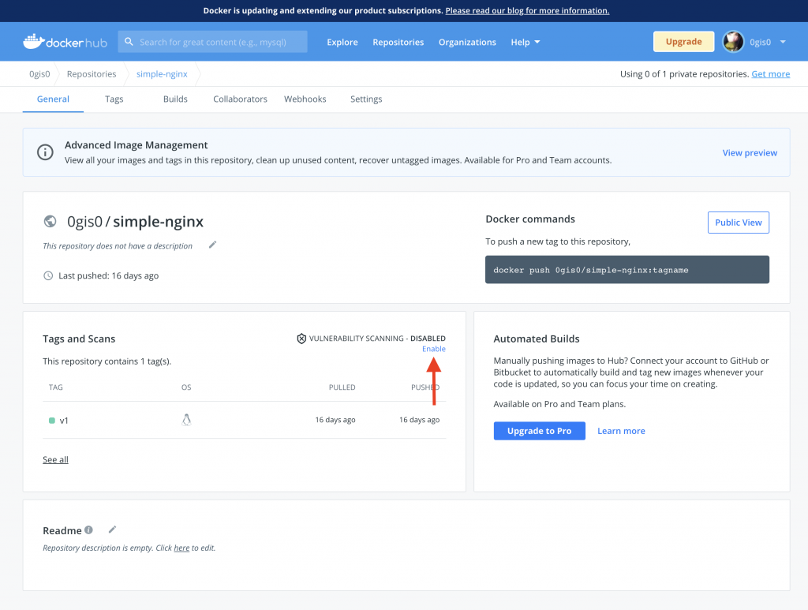
Task: Click the 'here' link to edit Readme
Action: point(181,548)
